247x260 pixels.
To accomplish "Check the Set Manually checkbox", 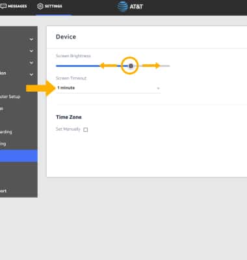I will (x=86, y=129).
